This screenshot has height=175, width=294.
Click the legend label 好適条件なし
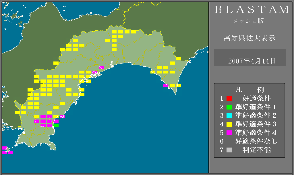(x=256, y=141)
